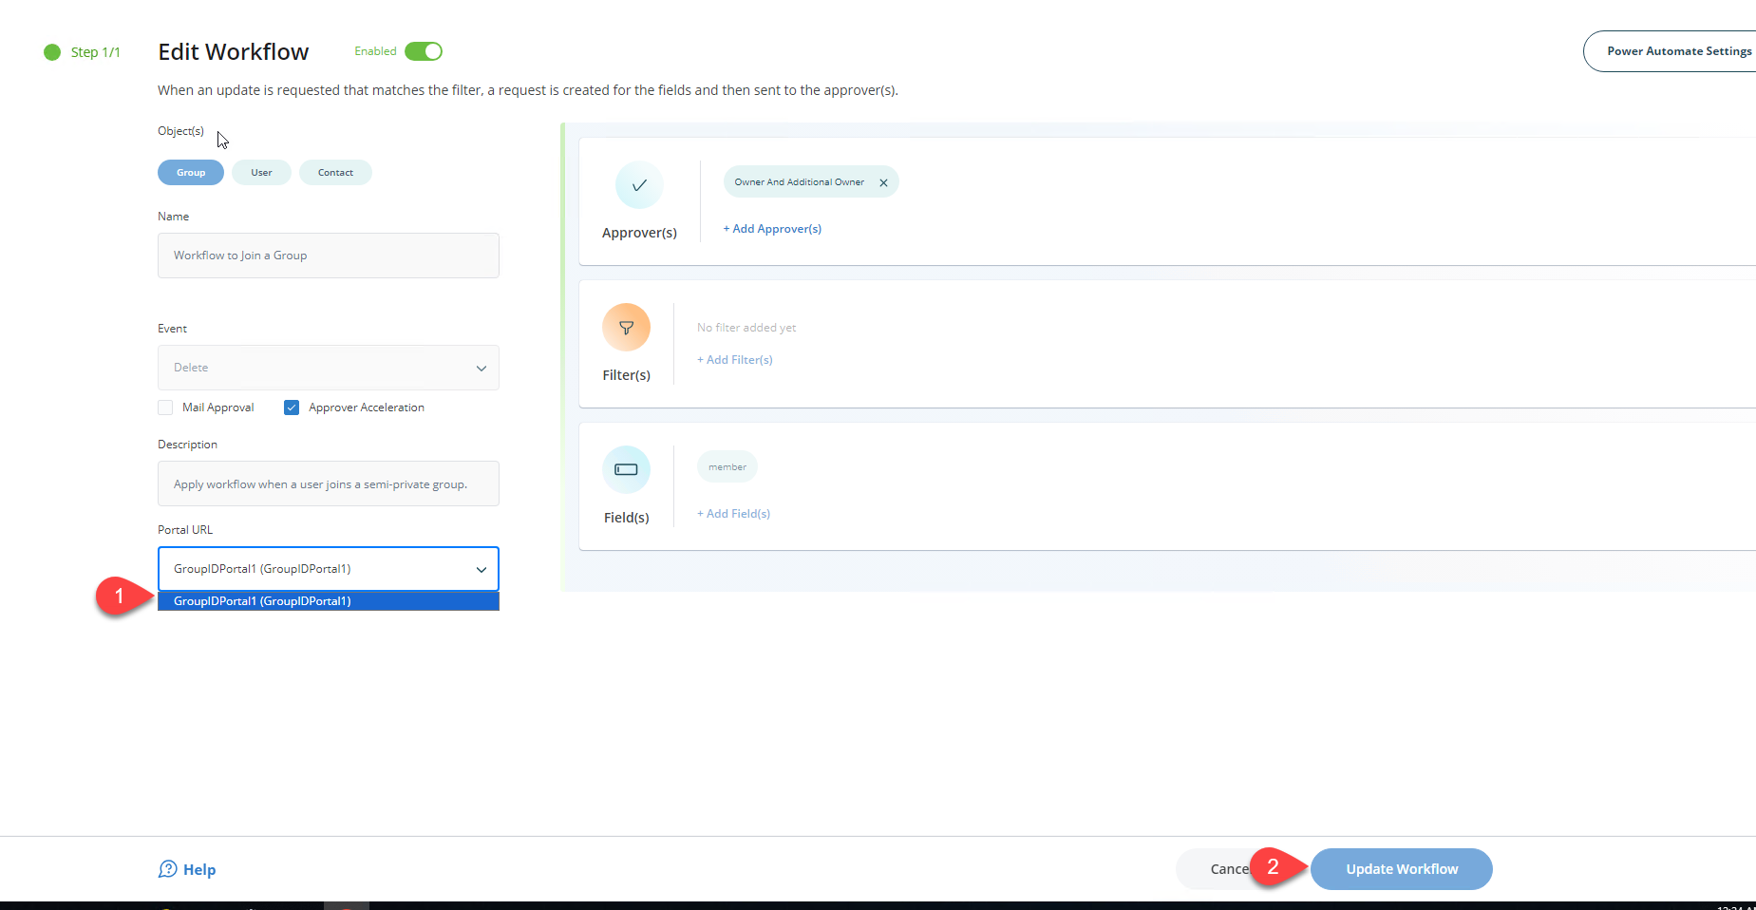
Task: Disable the workflow Enabled toggle
Action: [425, 50]
